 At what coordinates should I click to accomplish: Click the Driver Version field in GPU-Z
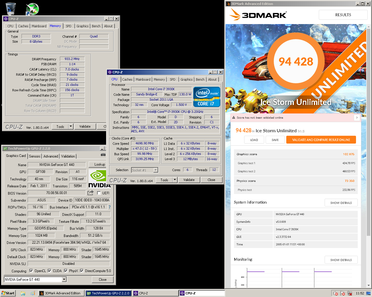69,242
